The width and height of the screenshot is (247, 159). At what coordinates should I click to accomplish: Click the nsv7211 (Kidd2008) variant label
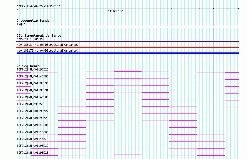(32, 39)
